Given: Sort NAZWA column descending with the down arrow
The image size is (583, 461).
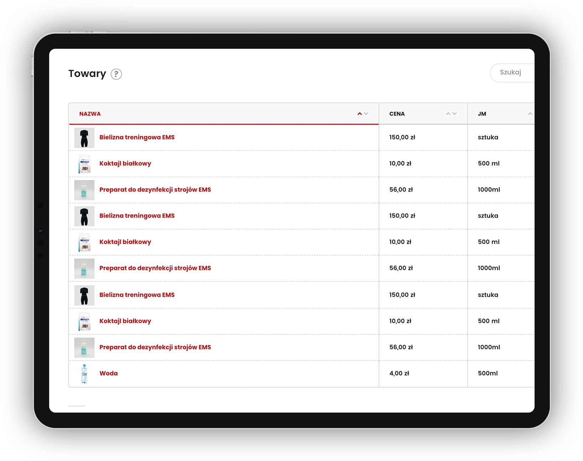Looking at the screenshot, I should pos(366,114).
